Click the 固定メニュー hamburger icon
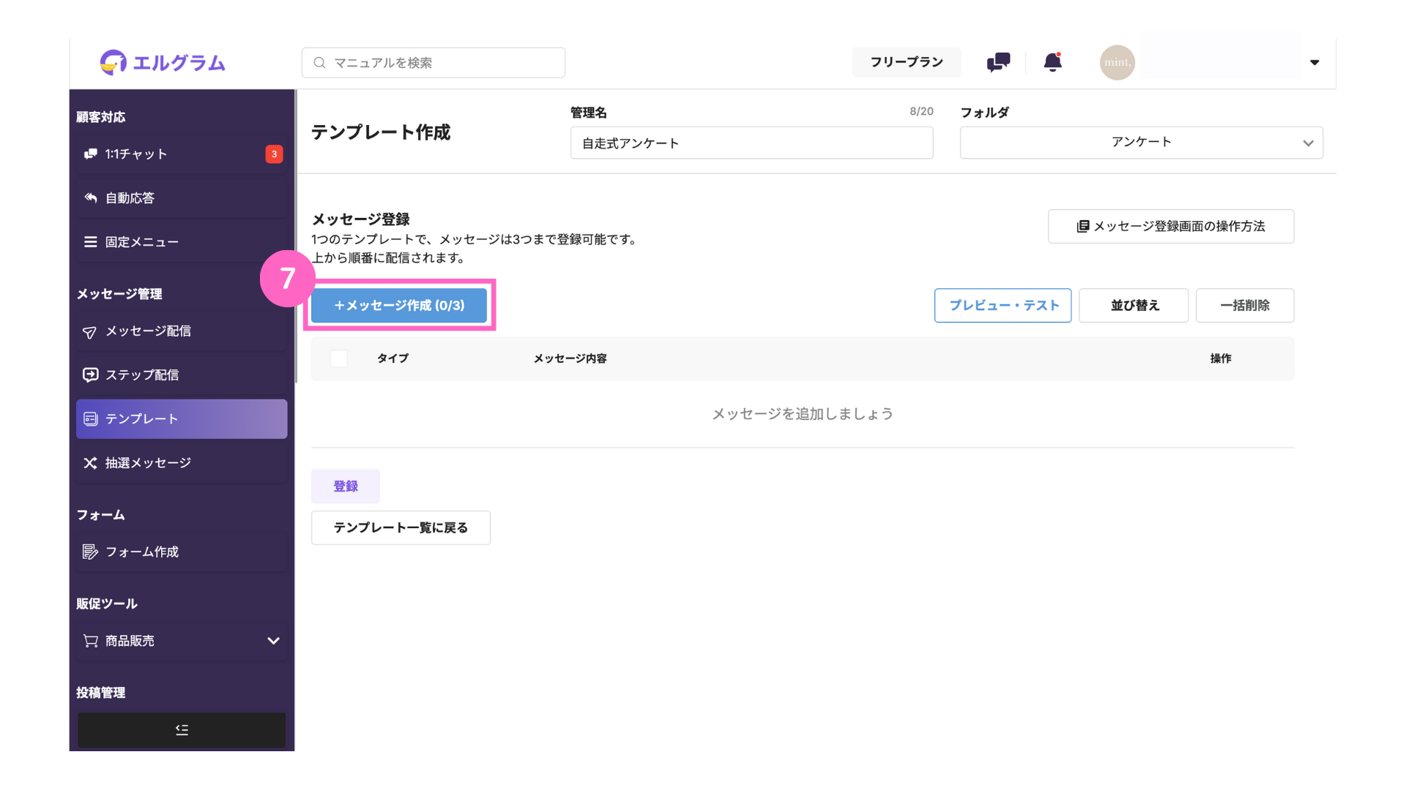 pyautogui.click(x=90, y=241)
